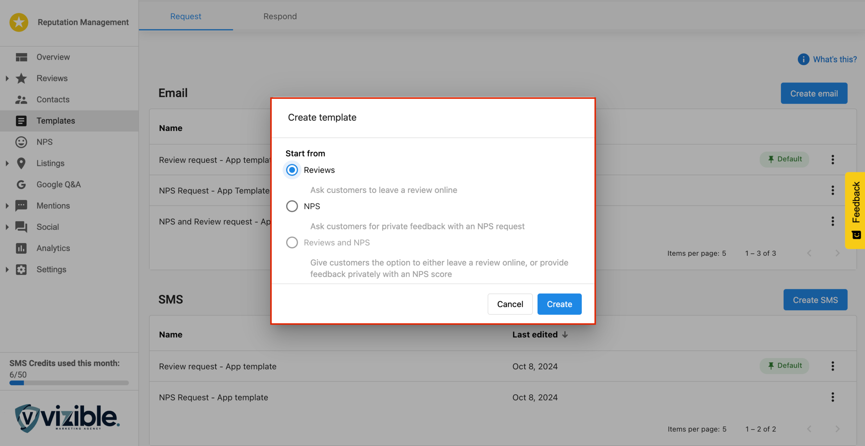This screenshot has height=446, width=865.
Task: Click the Overview dashboard icon in sidebar
Action: tap(21, 57)
